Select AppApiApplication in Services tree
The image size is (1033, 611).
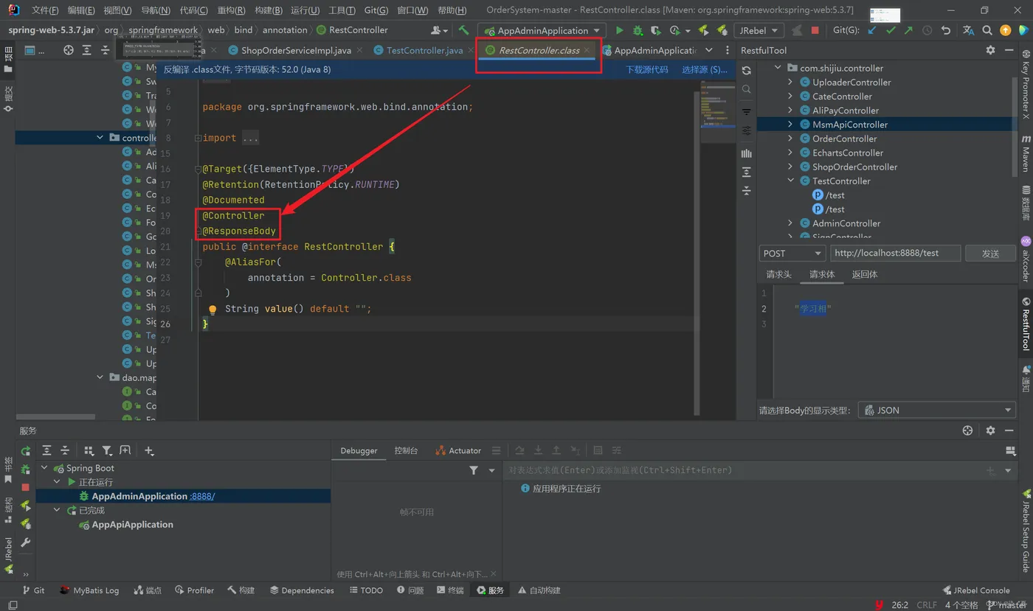click(x=132, y=525)
